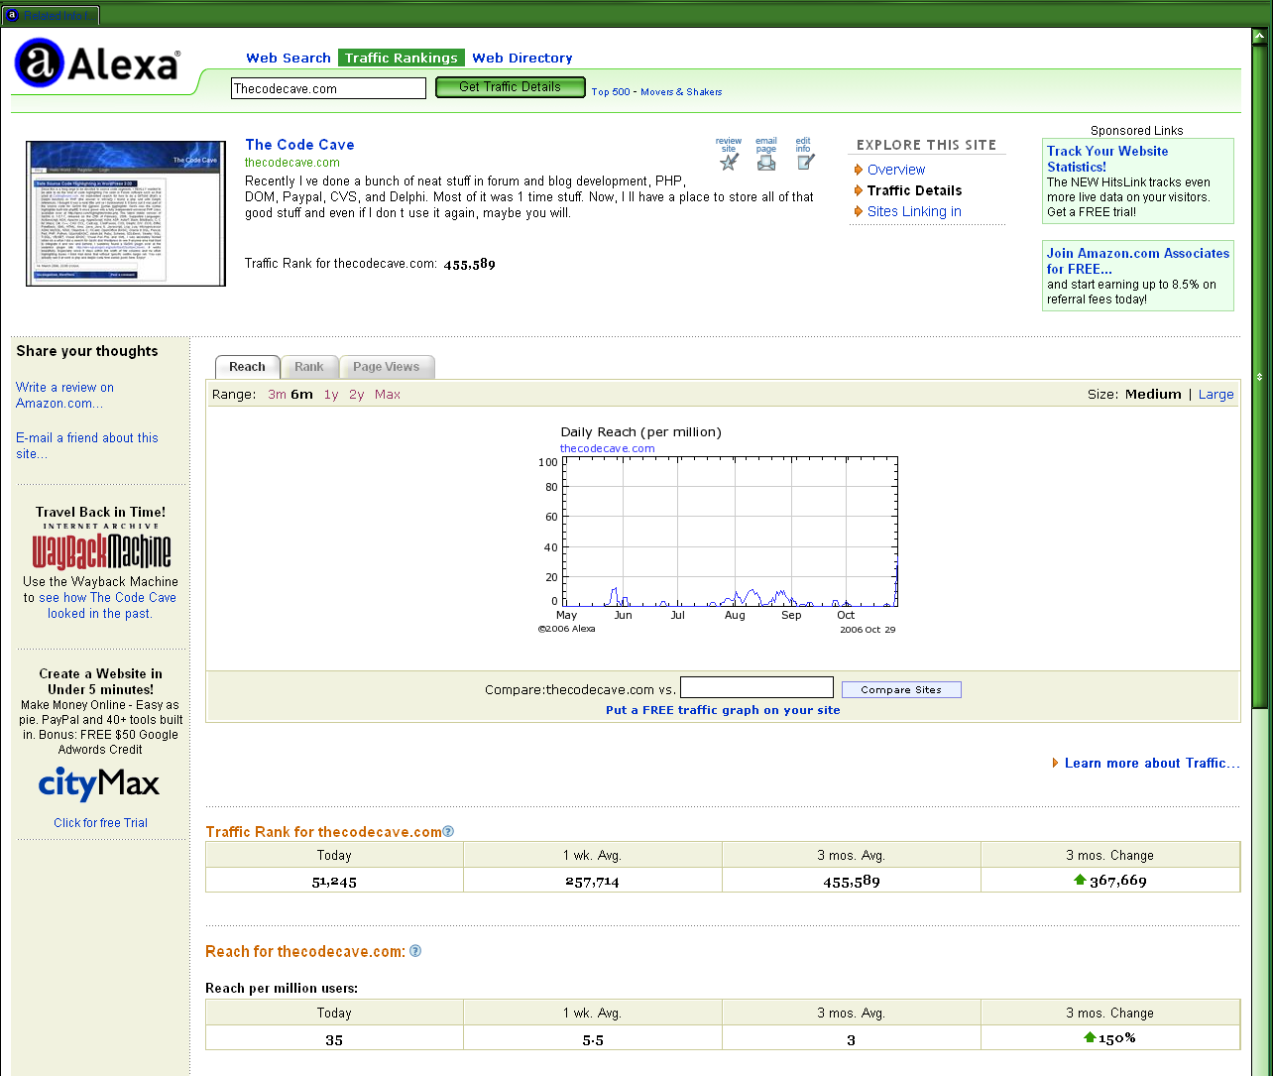Open Sites Linking in
The image size is (1273, 1076).
coord(914,211)
